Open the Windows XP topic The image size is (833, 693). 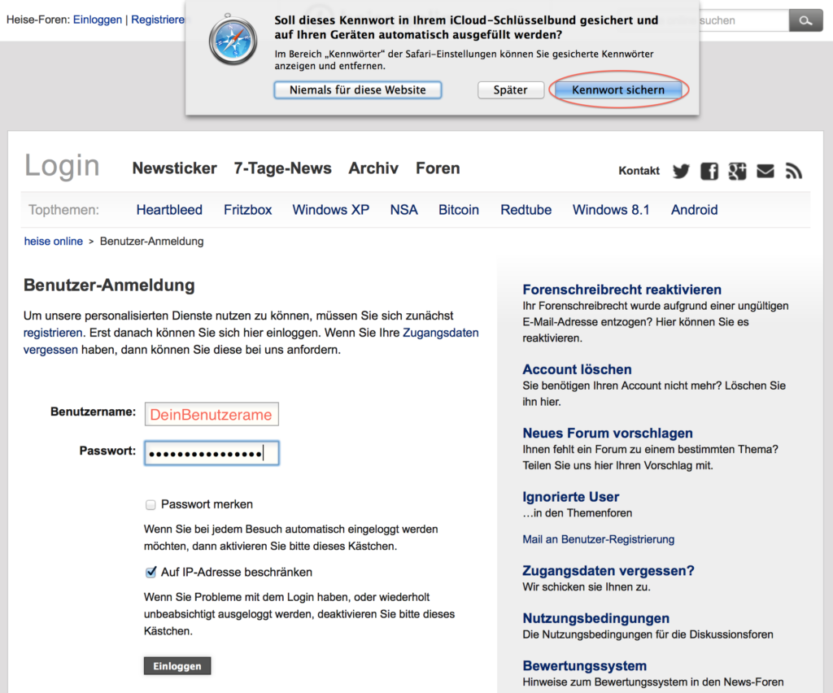[331, 210]
